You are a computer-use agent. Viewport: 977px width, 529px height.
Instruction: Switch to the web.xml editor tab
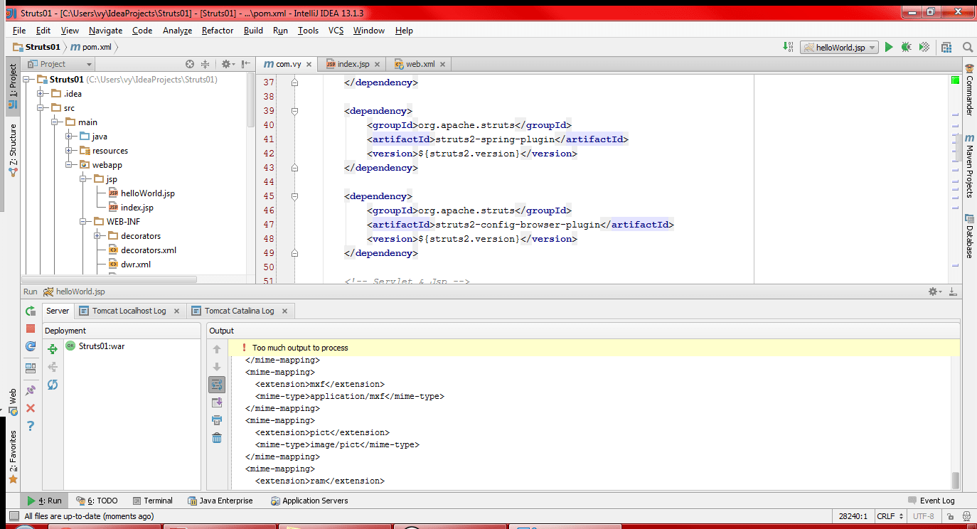coord(420,64)
